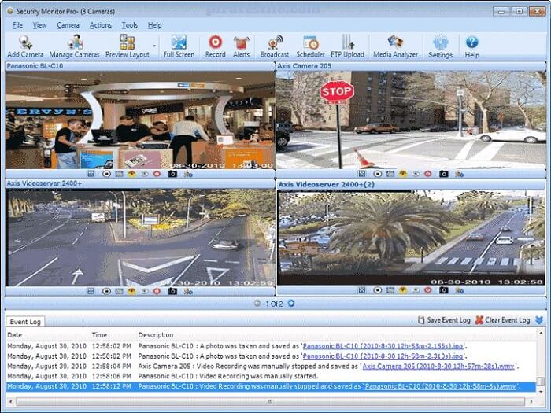Toggle record circle under Axis Videoserver 2400+(2) preview
Screen dimensions: 551x413
click(x=377, y=290)
